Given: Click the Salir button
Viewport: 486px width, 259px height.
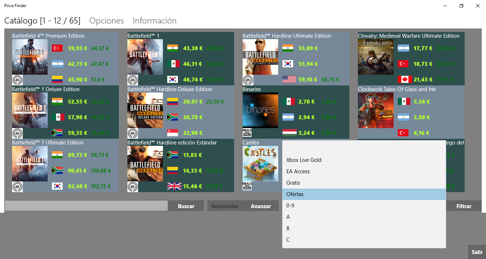Looking at the screenshot, I should click(477, 252).
